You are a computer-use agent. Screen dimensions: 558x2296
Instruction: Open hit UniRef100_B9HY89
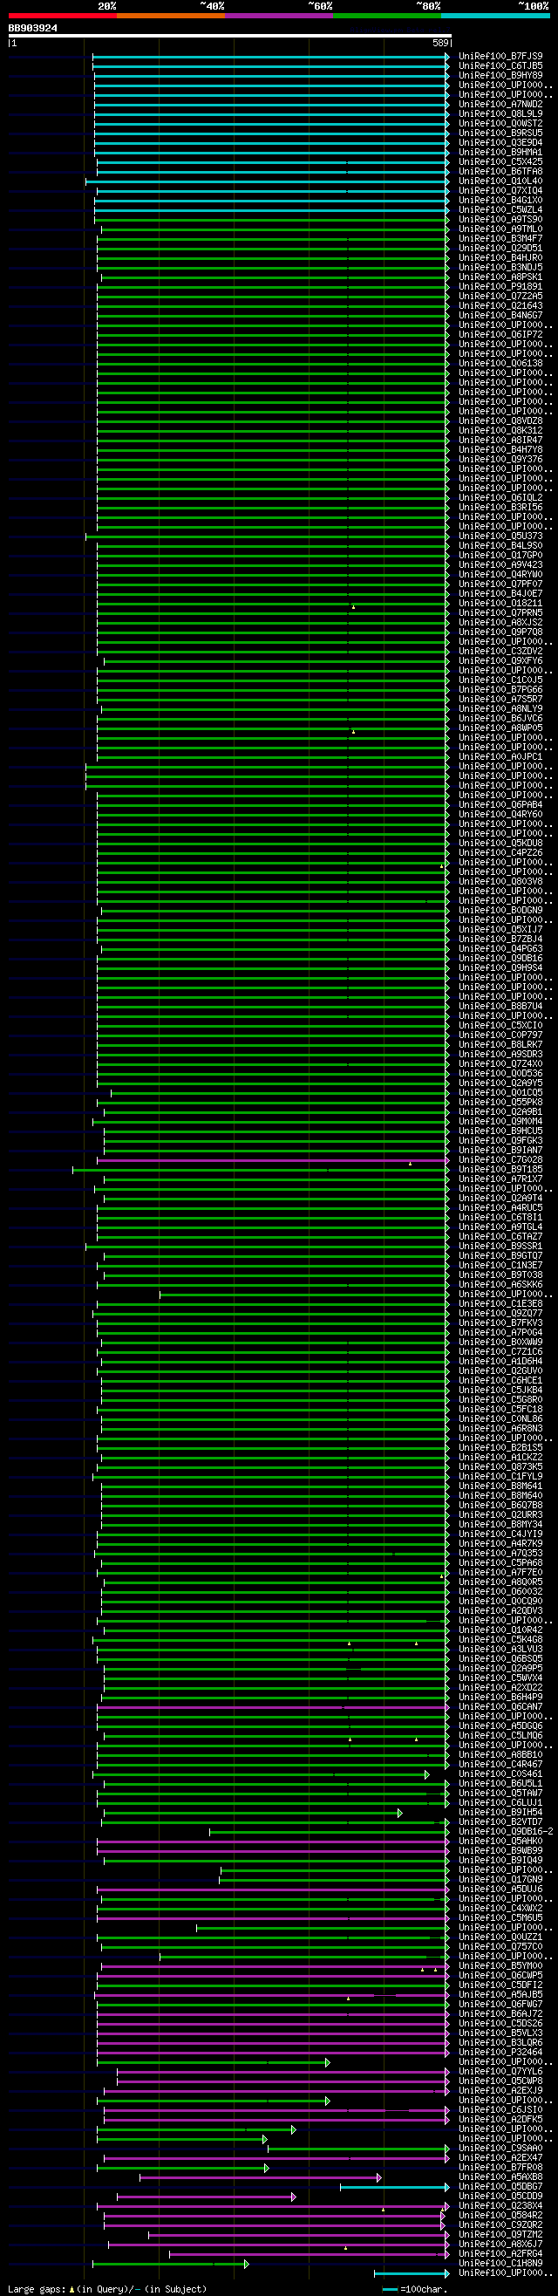tap(500, 76)
